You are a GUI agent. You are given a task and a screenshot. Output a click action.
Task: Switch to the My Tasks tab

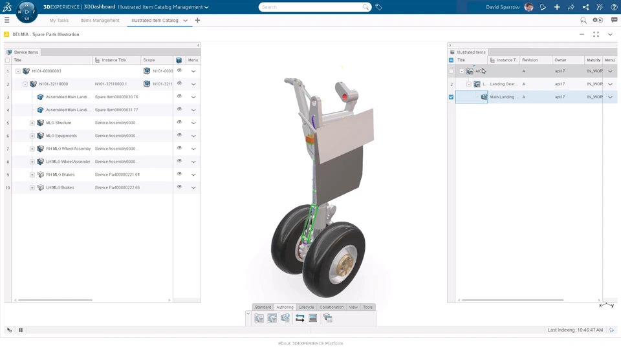tap(59, 20)
